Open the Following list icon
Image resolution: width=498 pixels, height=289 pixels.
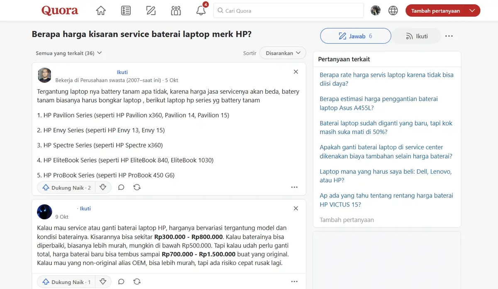[126, 11]
